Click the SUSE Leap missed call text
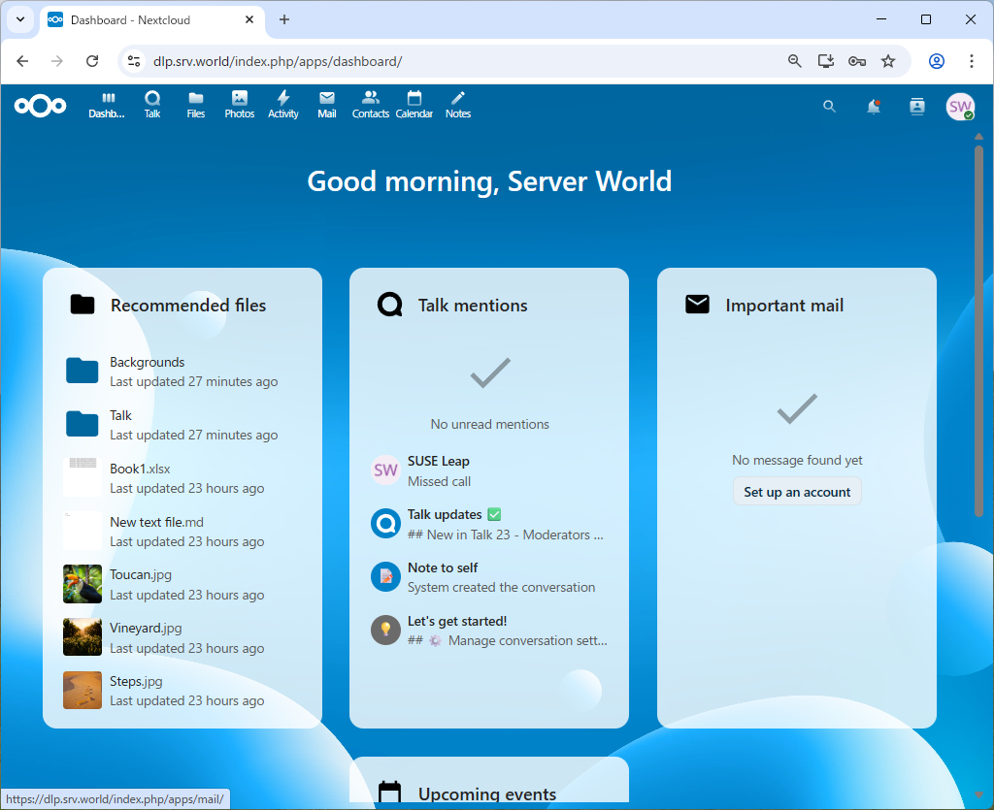Screen dimensions: 994x810 point(439,481)
